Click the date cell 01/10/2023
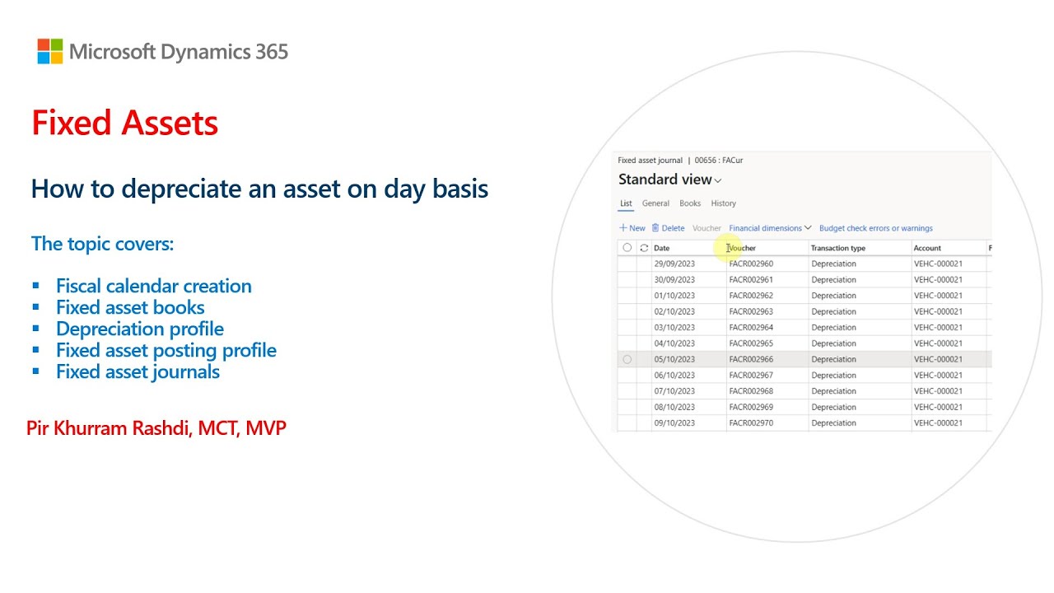1054x593 pixels. pos(674,296)
